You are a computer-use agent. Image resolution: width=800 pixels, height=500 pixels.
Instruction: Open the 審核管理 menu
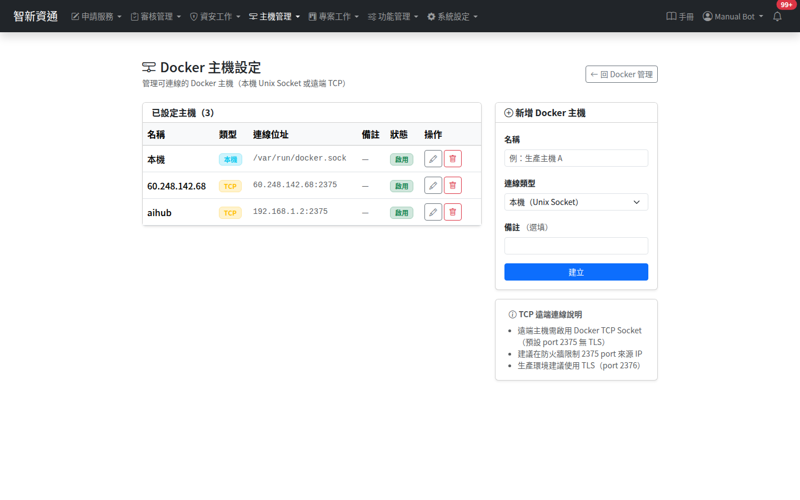coord(156,17)
